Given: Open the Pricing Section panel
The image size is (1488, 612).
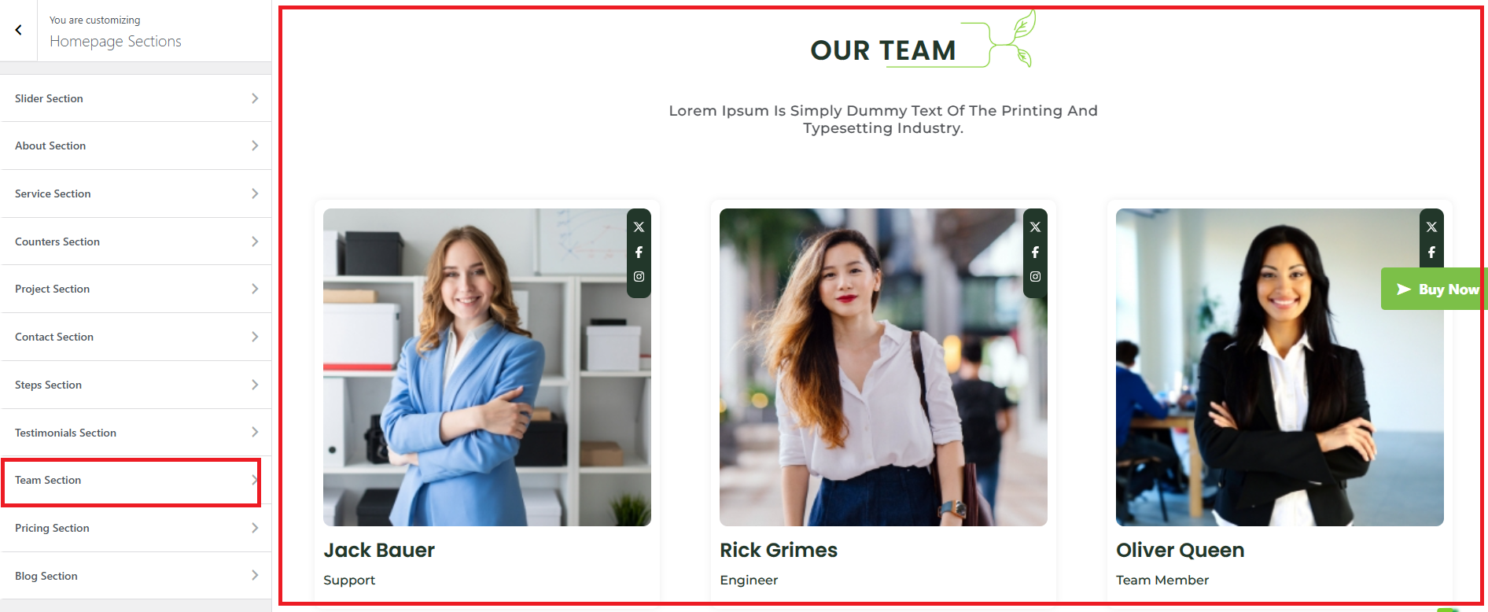Looking at the screenshot, I should pyautogui.click(x=136, y=528).
